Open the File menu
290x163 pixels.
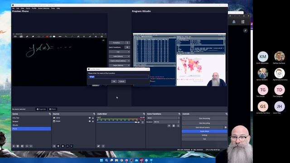click(13, 8)
